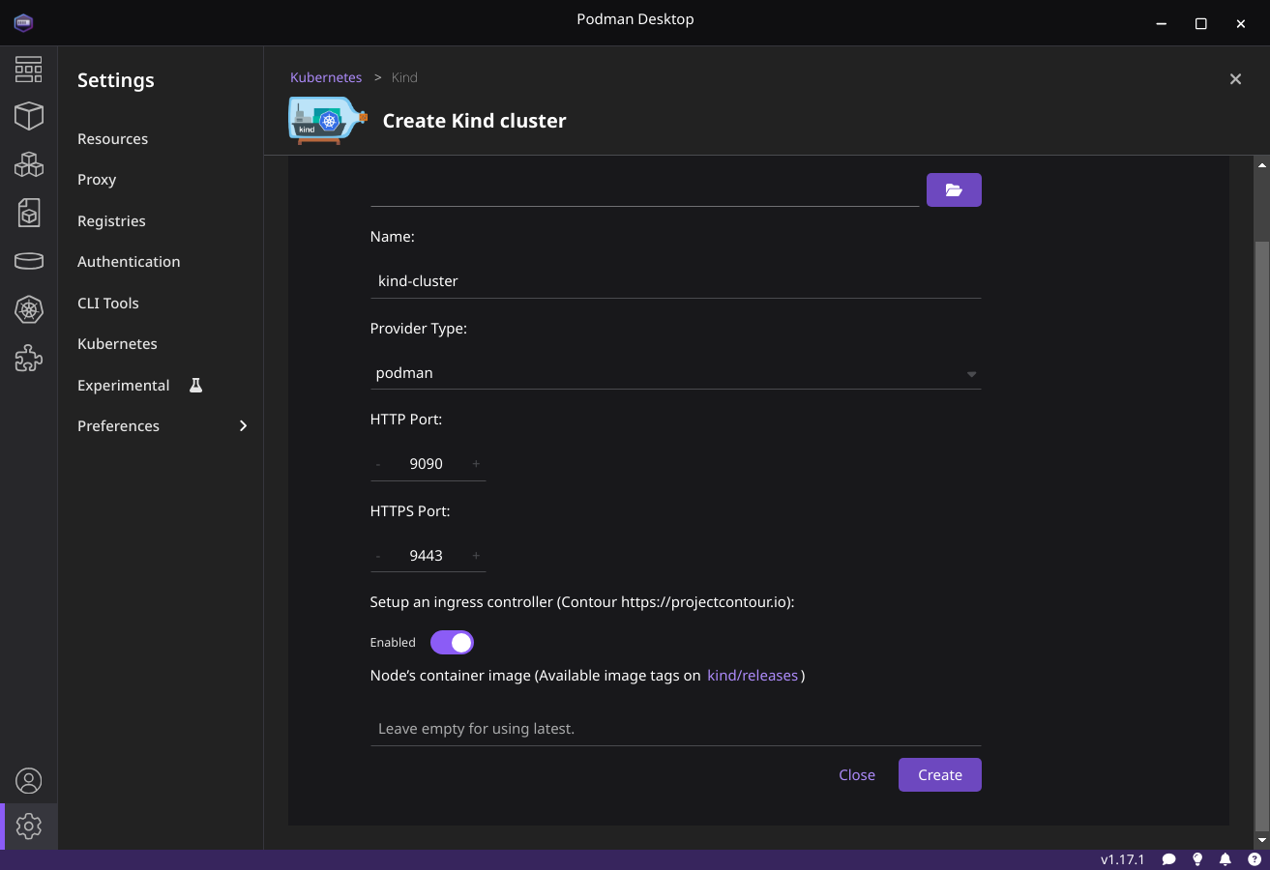
Task: Open the Accounts avatar icon
Action: pyautogui.click(x=29, y=780)
